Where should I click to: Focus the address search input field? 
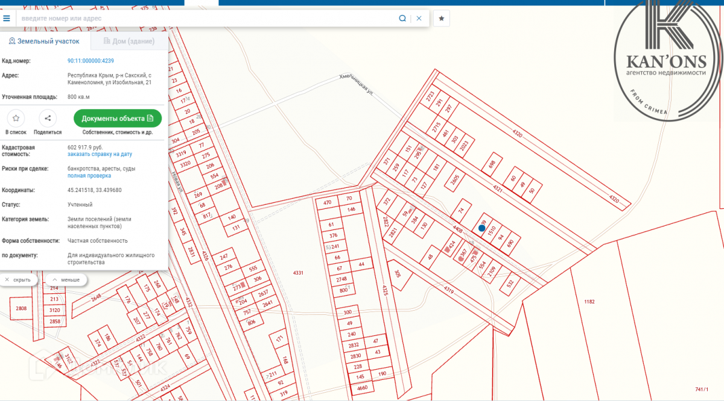205,18
